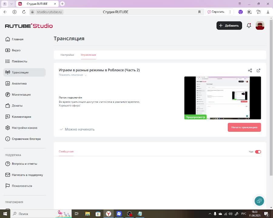Click the stream title Играем в разные режимы
This screenshot has height=218, width=273.
99,70
